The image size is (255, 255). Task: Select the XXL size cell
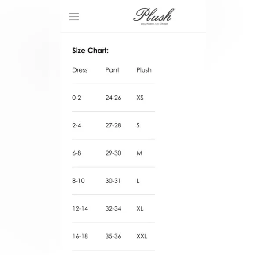[142, 236]
